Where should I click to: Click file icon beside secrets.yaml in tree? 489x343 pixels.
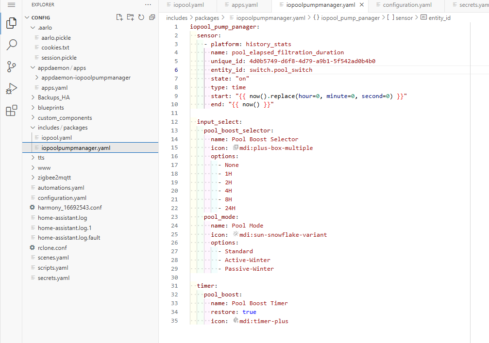[x=33, y=278]
